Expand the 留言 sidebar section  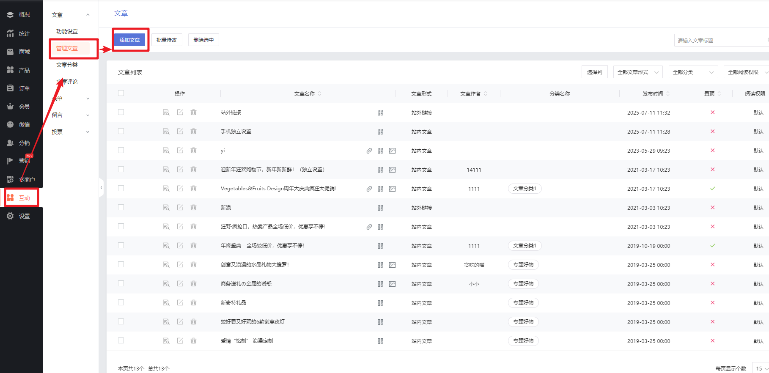pos(70,115)
